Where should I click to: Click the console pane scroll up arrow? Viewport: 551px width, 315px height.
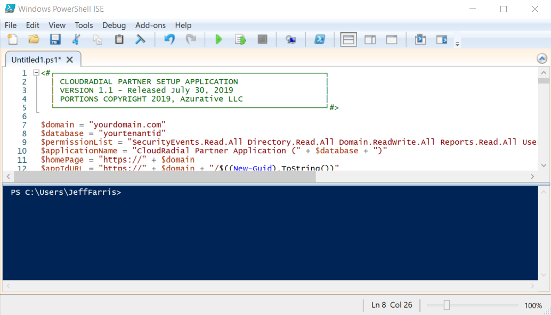[544, 192]
